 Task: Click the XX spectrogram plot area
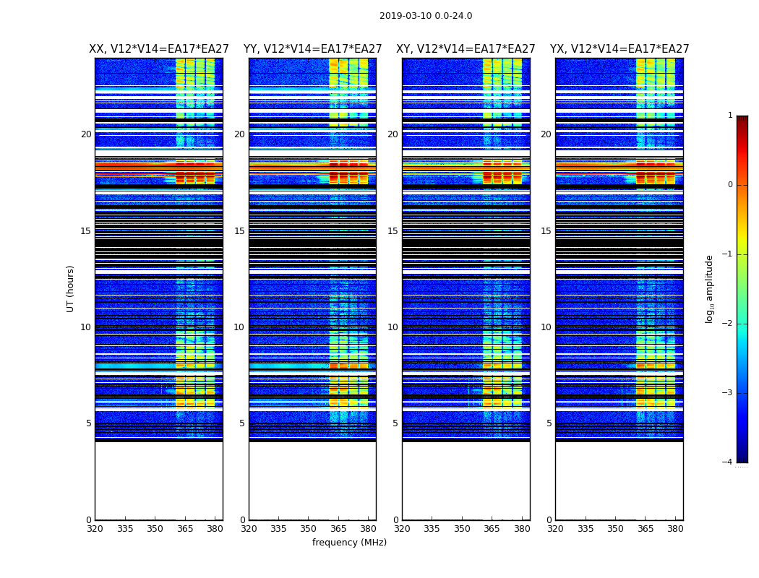[158, 289]
